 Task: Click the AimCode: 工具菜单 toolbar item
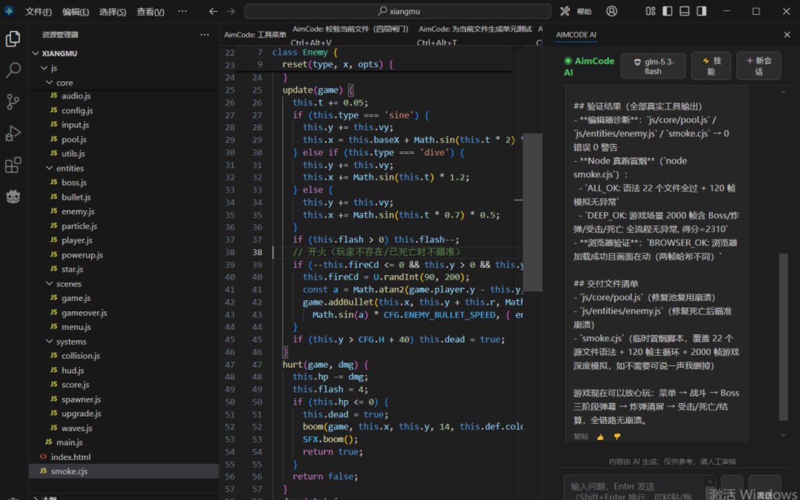pos(255,35)
